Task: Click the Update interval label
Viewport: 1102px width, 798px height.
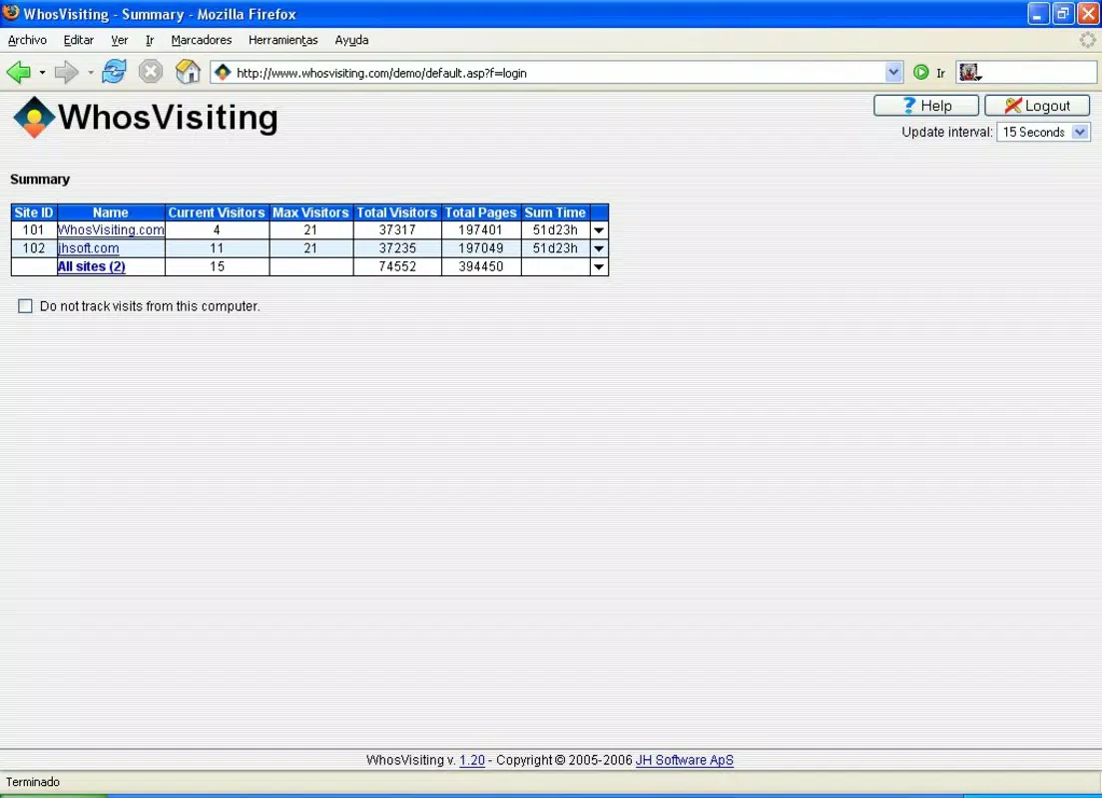Action: [x=946, y=132]
